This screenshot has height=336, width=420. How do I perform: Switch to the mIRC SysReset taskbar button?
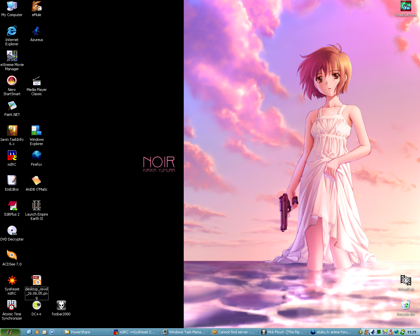(135, 332)
